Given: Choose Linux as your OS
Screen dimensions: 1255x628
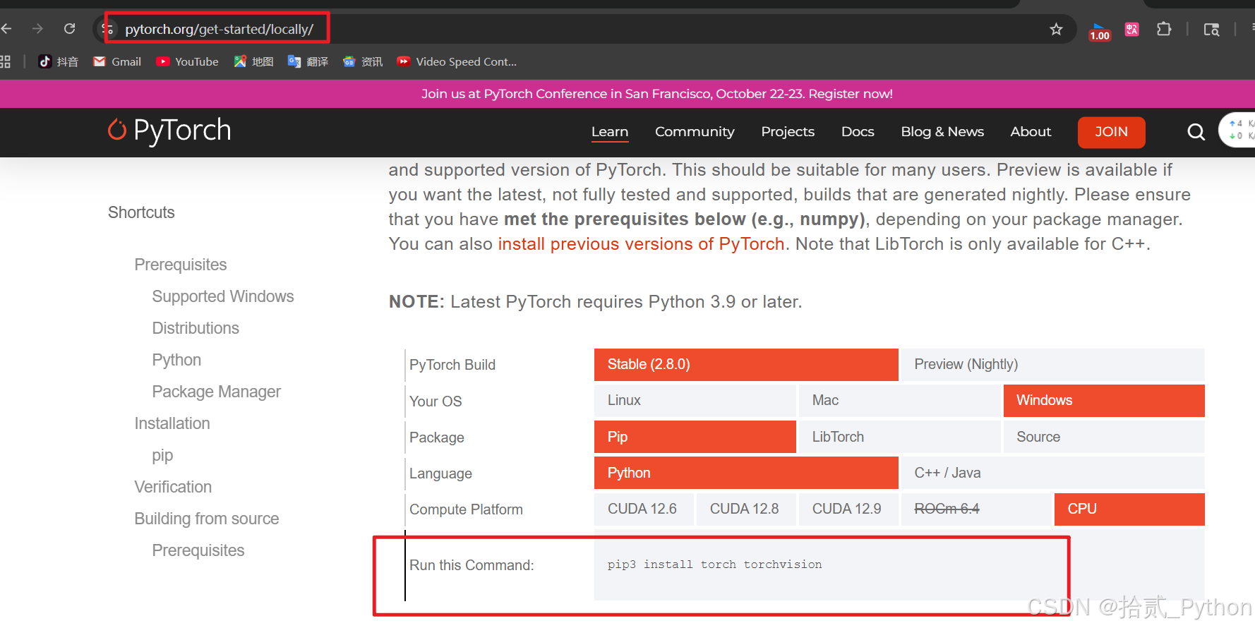Looking at the screenshot, I should (x=695, y=401).
